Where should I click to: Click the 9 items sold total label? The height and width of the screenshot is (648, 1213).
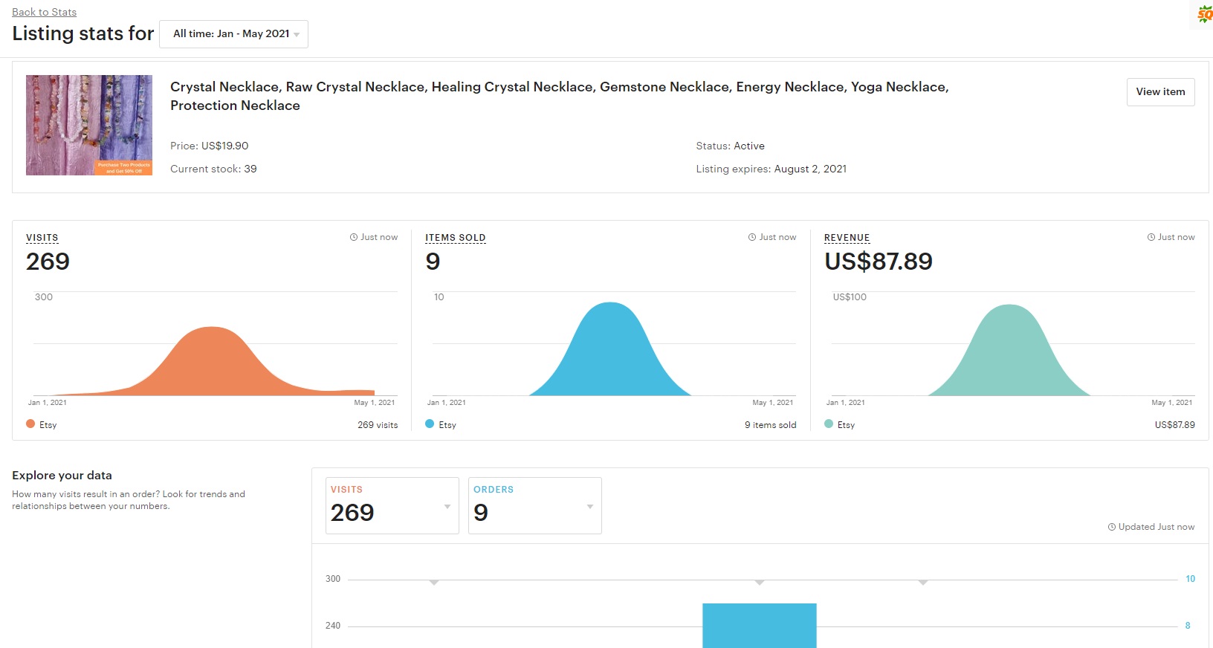771,425
